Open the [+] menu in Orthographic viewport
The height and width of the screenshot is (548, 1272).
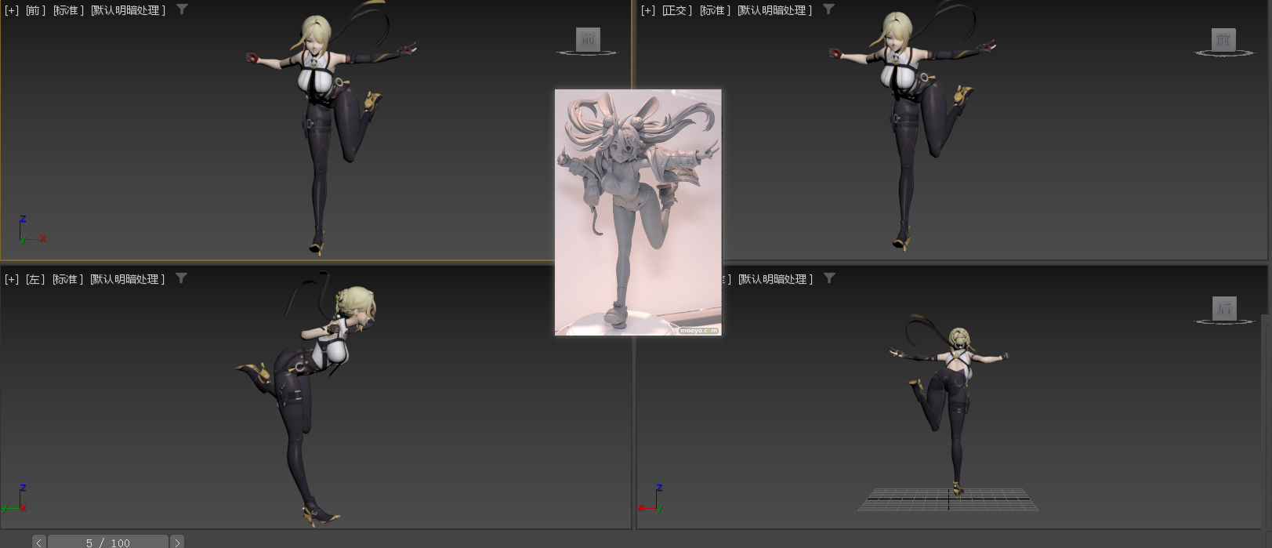point(648,10)
